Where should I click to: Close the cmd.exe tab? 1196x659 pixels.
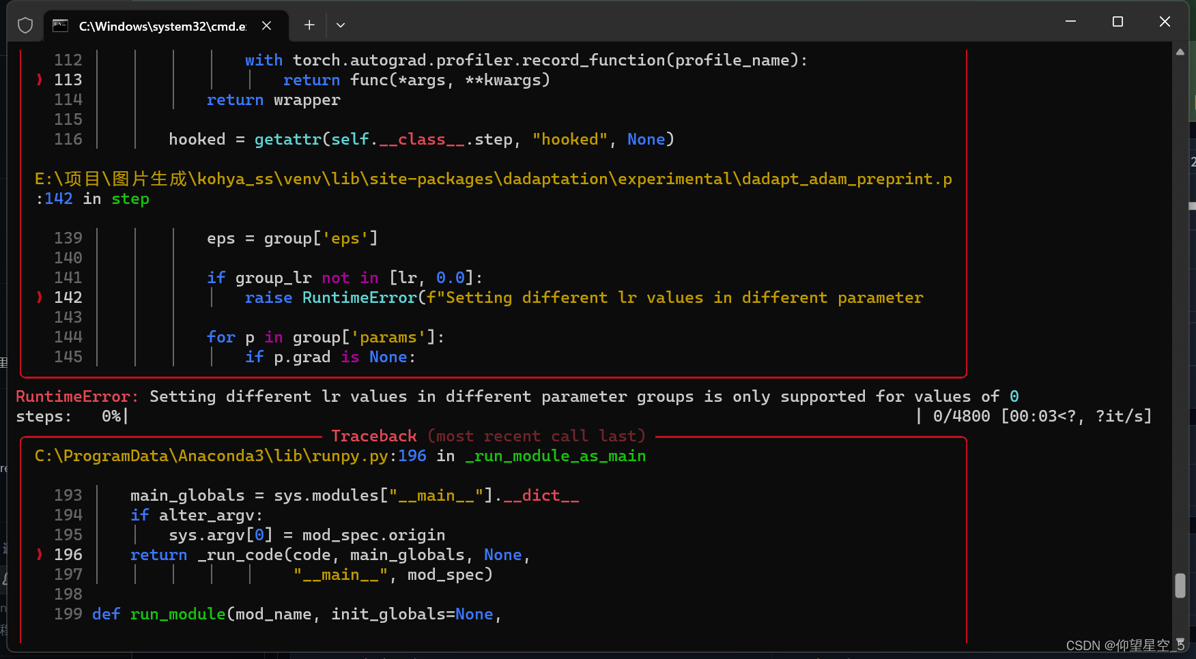coord(266,25)
